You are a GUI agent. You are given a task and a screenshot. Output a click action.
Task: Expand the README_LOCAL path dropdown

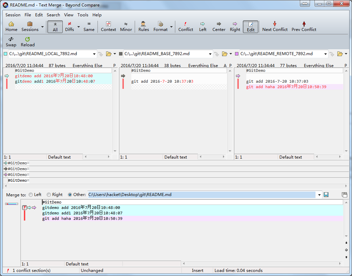(x=94, y=54)
